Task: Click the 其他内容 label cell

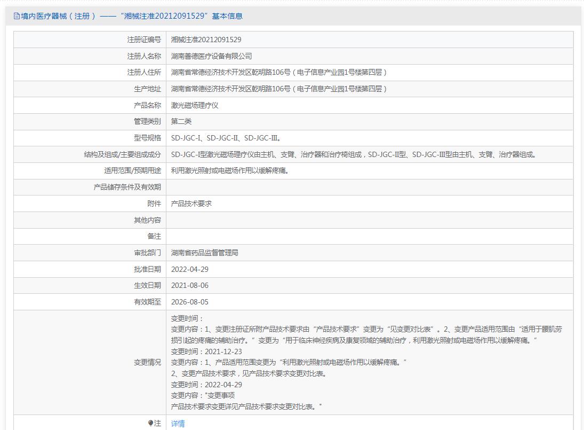Action: pos(90,220)
